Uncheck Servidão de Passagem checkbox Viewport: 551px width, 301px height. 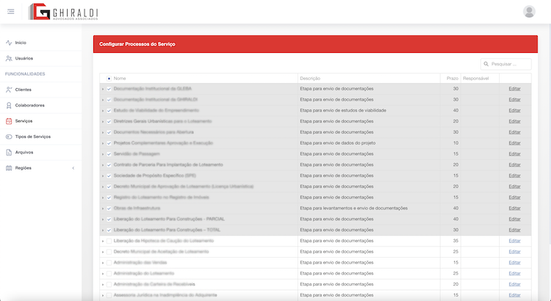[x=109, y=154]
